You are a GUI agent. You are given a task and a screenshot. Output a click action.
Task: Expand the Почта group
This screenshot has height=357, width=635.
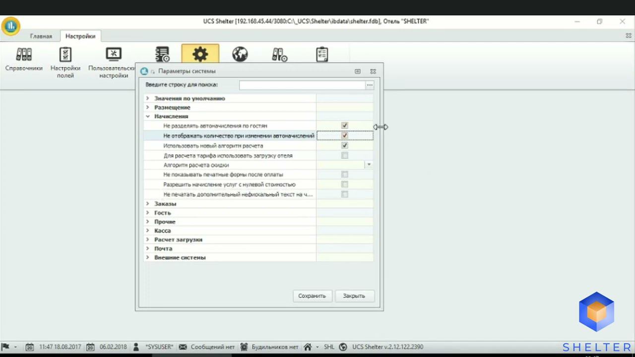[x=148, y=248]
